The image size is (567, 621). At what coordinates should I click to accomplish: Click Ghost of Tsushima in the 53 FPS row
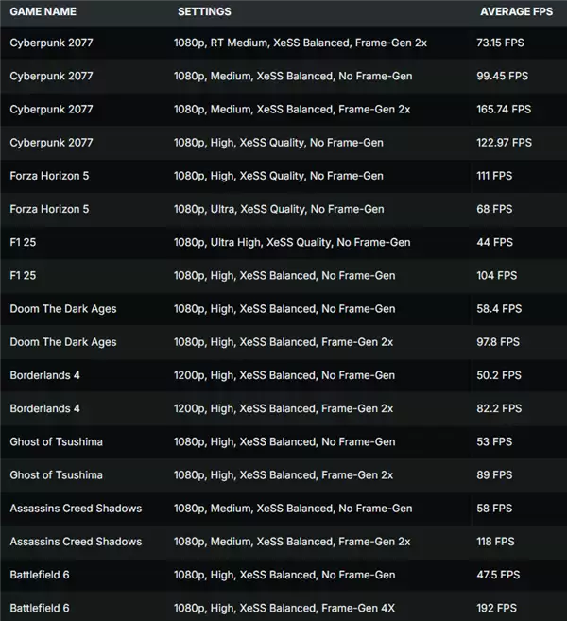[x=56, y=442]
